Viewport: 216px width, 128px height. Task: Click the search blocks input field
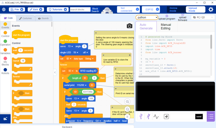pos(80,10)
